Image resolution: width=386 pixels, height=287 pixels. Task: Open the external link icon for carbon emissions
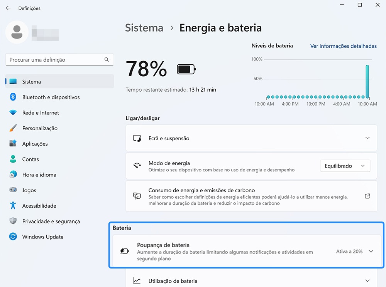click(x=367, y=196)
